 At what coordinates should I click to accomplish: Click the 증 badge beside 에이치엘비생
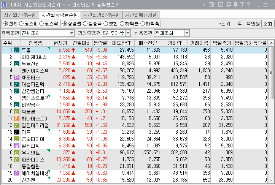coord(17,173)
